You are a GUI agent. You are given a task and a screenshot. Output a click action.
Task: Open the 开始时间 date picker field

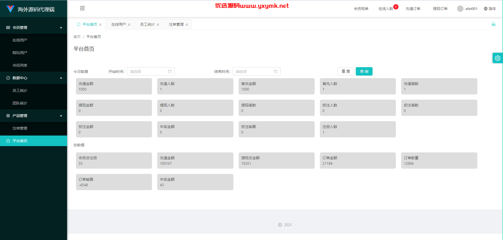(151, 71)
